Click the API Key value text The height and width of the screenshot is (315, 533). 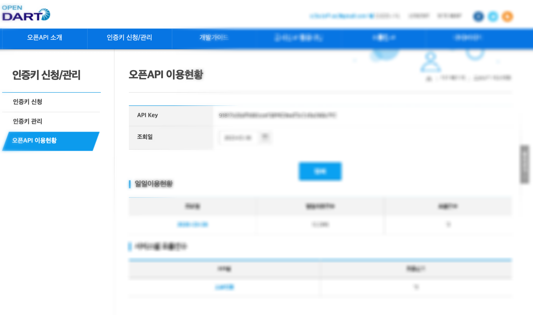277,115
